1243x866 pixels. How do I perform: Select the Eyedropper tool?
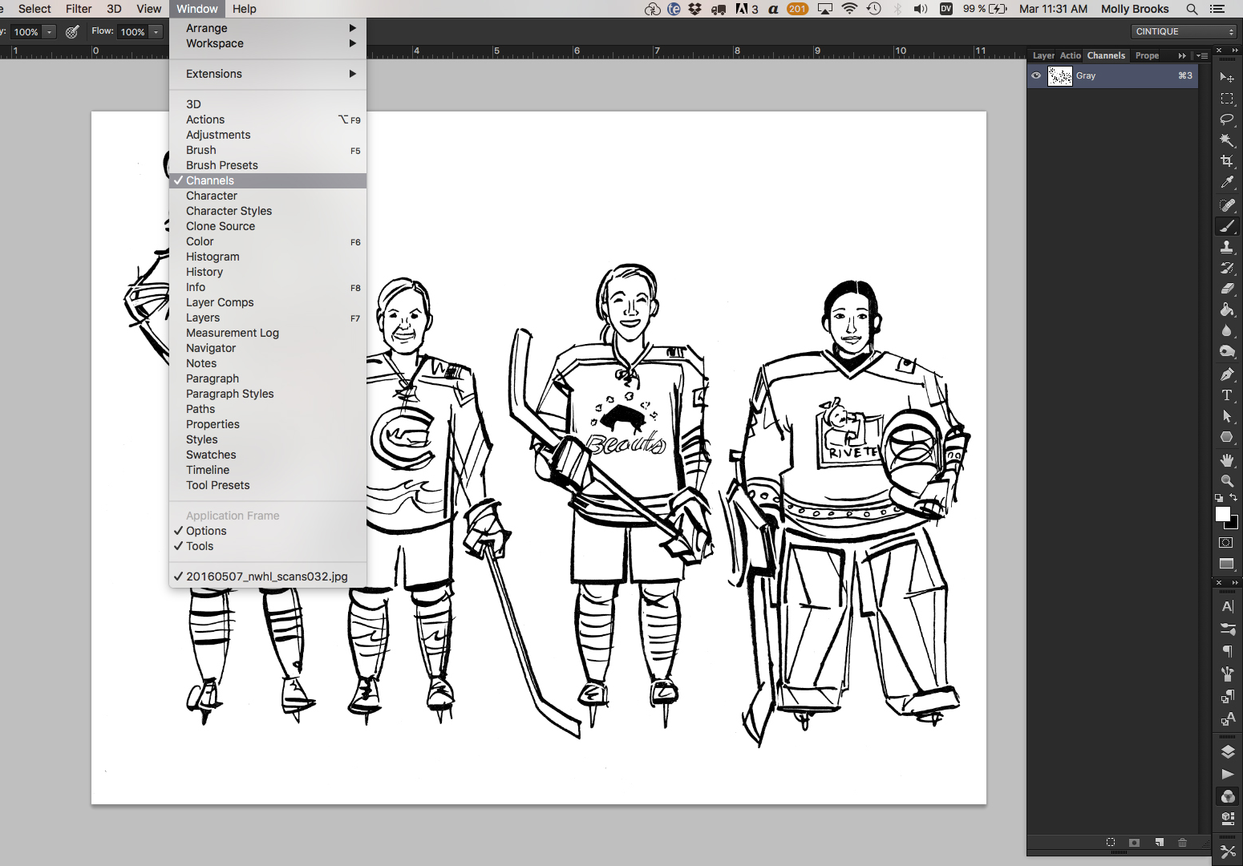[x=1227, y=183]
